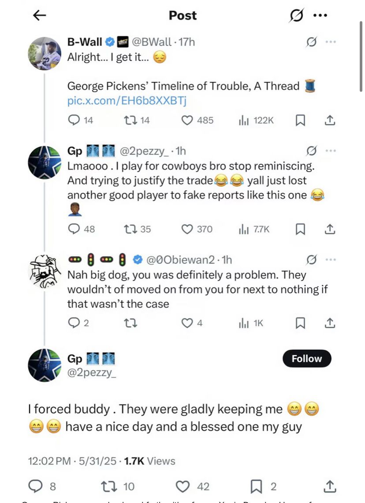Open the more options menu on B-Wall's post
This screenshot has width=365, height=503.
[331, 42]
